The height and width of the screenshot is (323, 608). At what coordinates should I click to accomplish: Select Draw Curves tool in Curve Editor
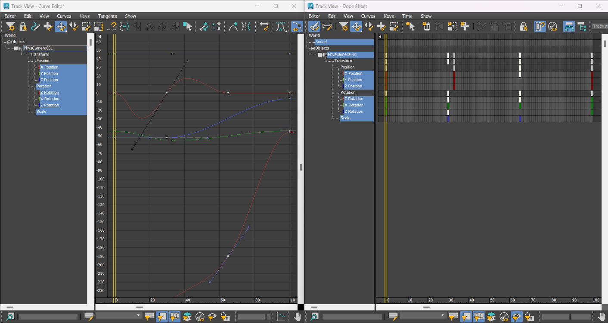[x=35, y=26]
